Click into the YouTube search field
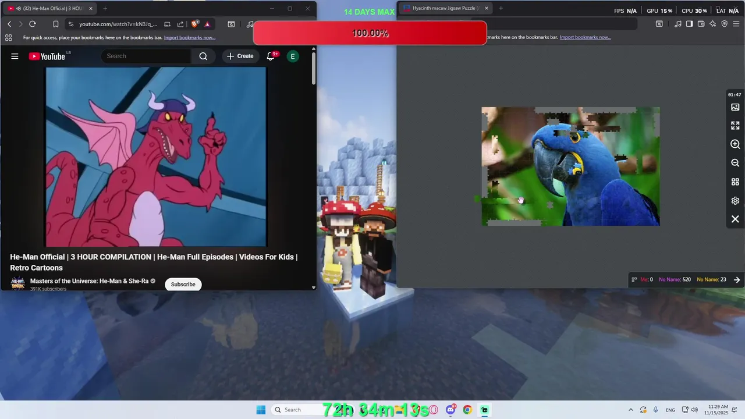 (x=147, y=56)
